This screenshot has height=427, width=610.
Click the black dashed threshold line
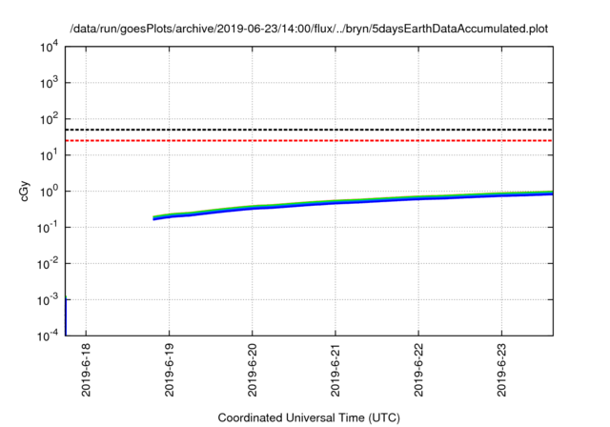[309, 130]
